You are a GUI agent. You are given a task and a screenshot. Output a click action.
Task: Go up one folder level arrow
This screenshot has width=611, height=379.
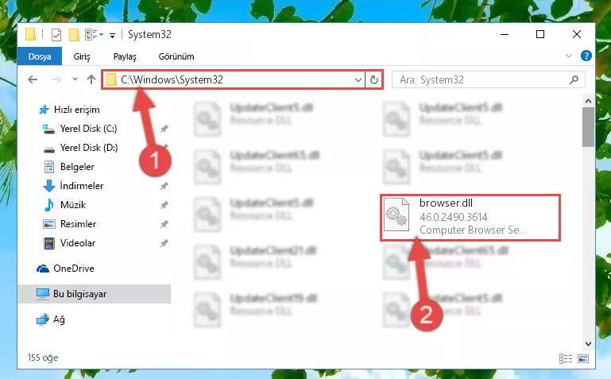91,79
